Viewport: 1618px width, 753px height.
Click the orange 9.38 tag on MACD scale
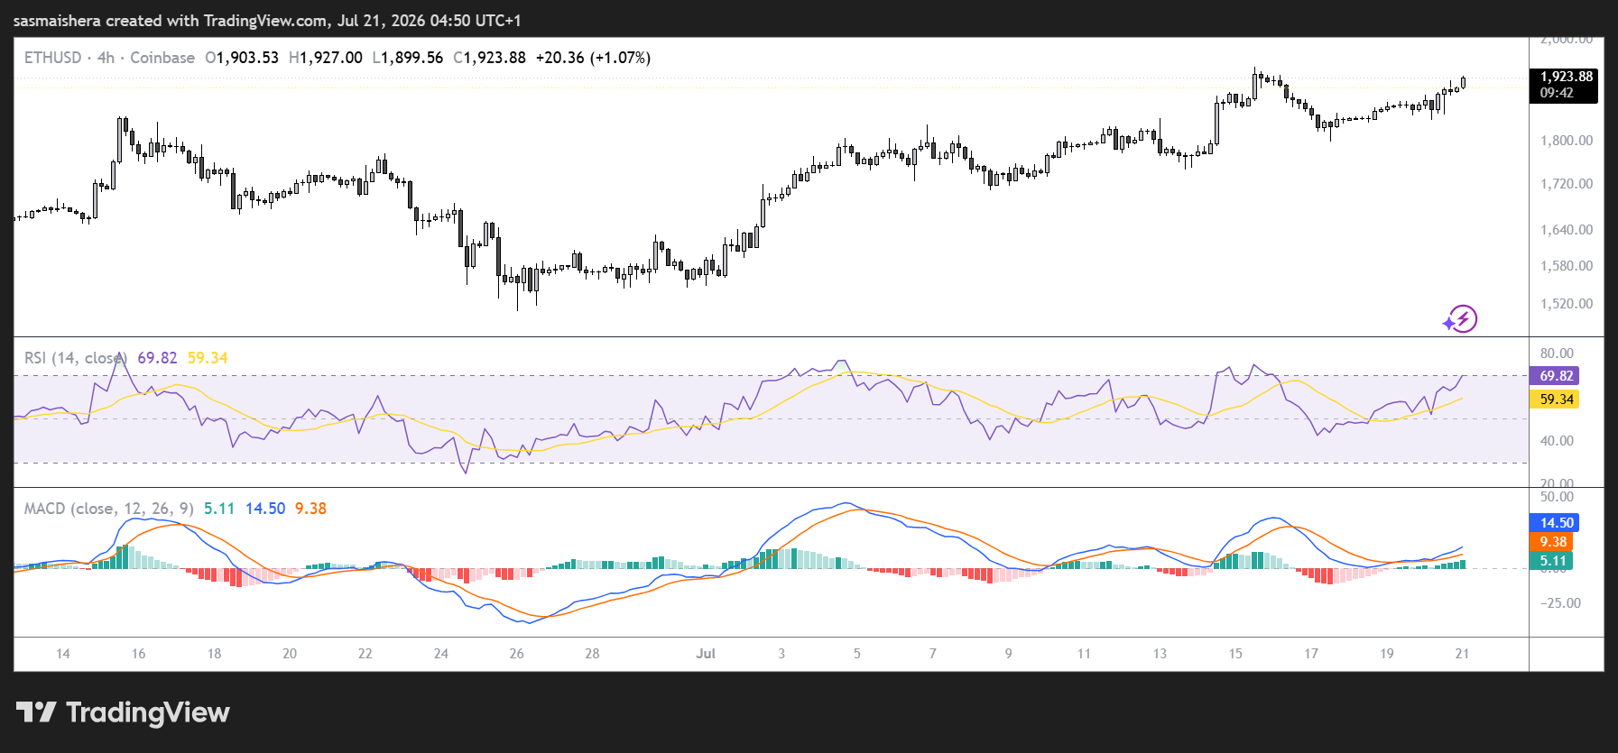(x=1552, y=542)
